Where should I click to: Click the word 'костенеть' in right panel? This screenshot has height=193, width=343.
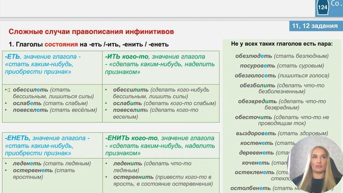[x=257, y=143]
